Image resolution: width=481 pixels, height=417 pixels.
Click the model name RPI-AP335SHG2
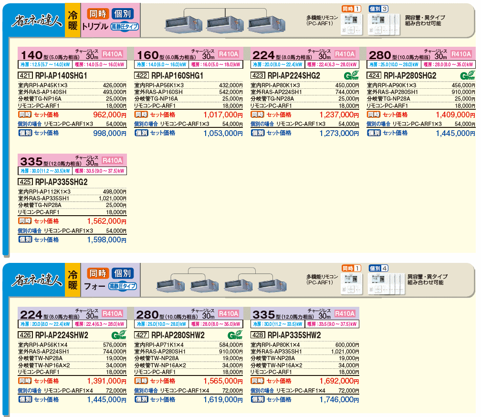pyautogui.click(x=62, y=182)
